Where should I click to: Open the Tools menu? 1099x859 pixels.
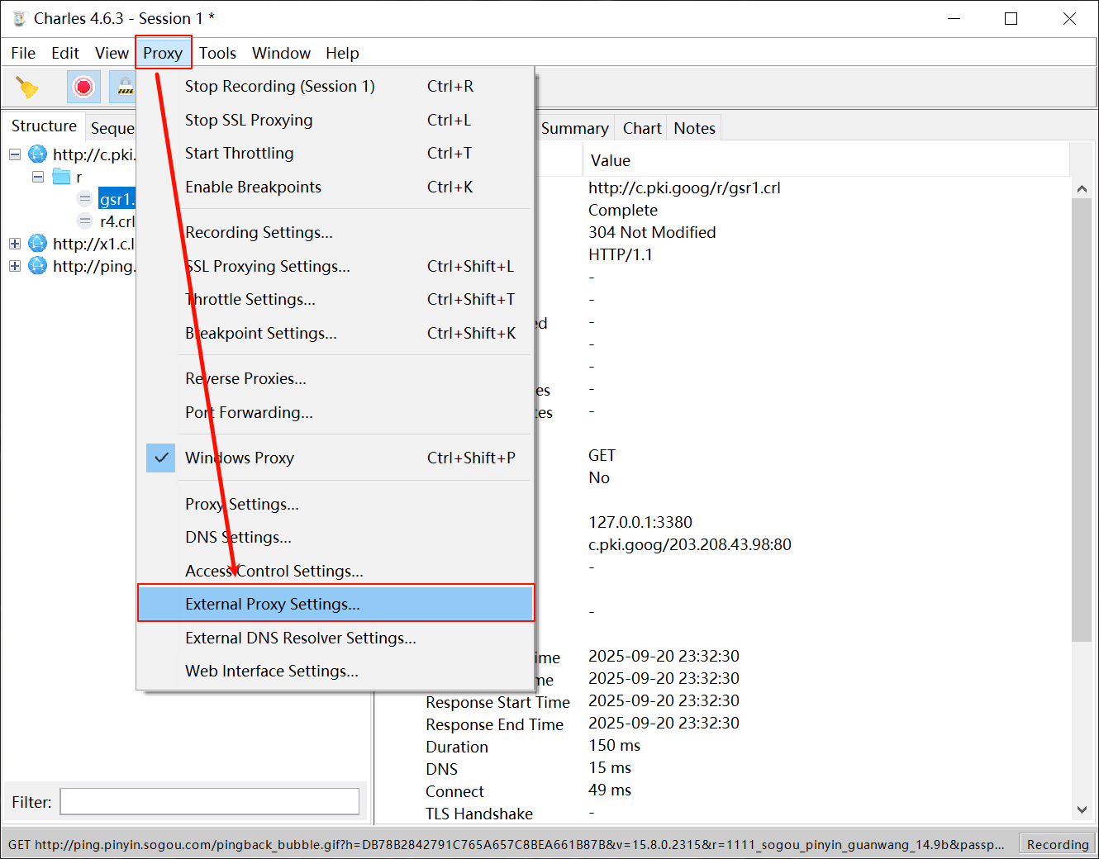point(217,53)
